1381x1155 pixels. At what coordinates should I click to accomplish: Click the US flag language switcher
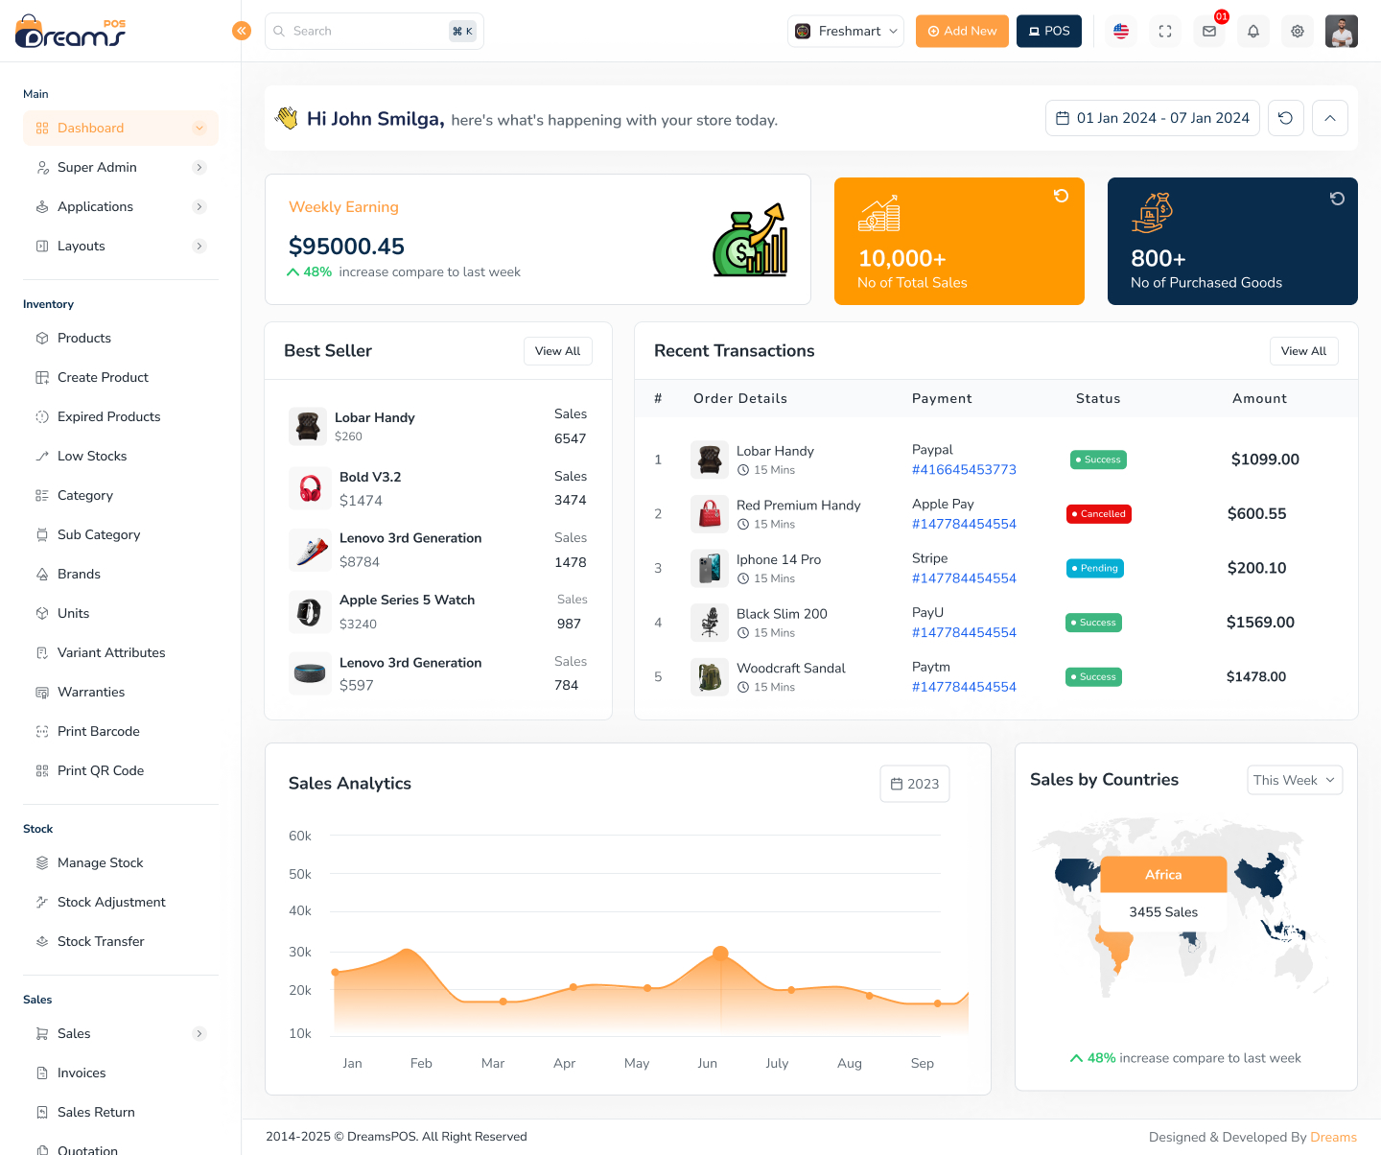pos(1120,31)
